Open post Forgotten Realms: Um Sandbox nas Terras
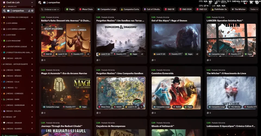The width and height of the screenshot is (261, 136). point(120,21)
